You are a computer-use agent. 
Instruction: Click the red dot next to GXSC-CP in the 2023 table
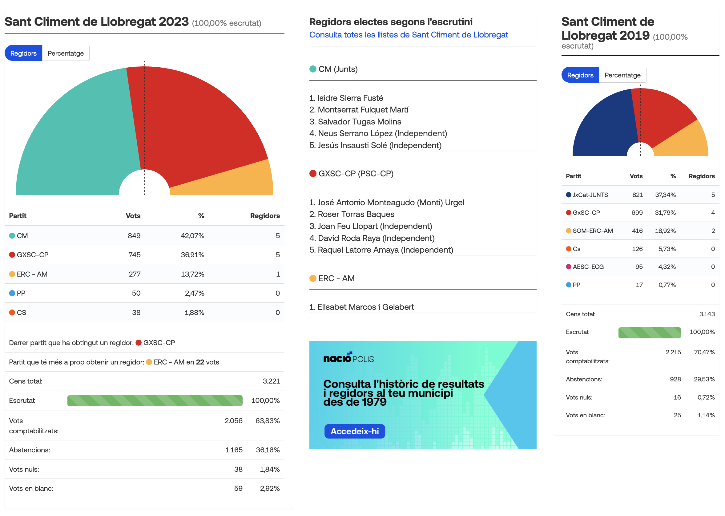12,255
